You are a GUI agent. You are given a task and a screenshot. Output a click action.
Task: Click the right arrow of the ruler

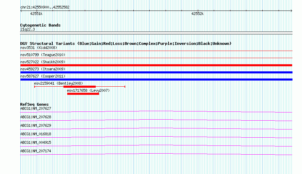(291, 11)
